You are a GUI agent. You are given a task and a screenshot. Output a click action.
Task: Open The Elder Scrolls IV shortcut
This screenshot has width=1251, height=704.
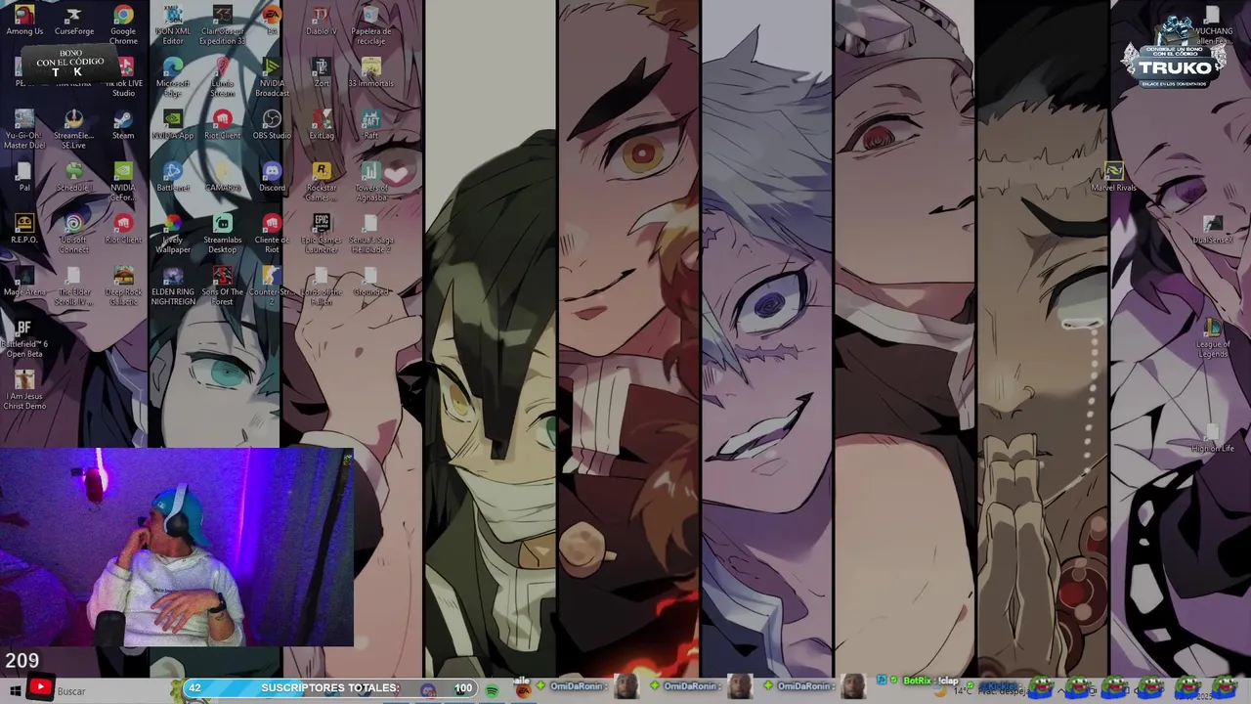[74, 286]
